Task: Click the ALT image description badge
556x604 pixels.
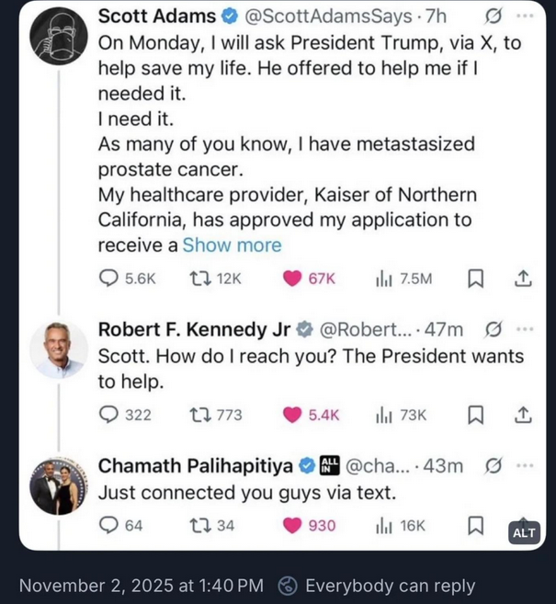Action: pyautogui.click(x=523, y=533)
